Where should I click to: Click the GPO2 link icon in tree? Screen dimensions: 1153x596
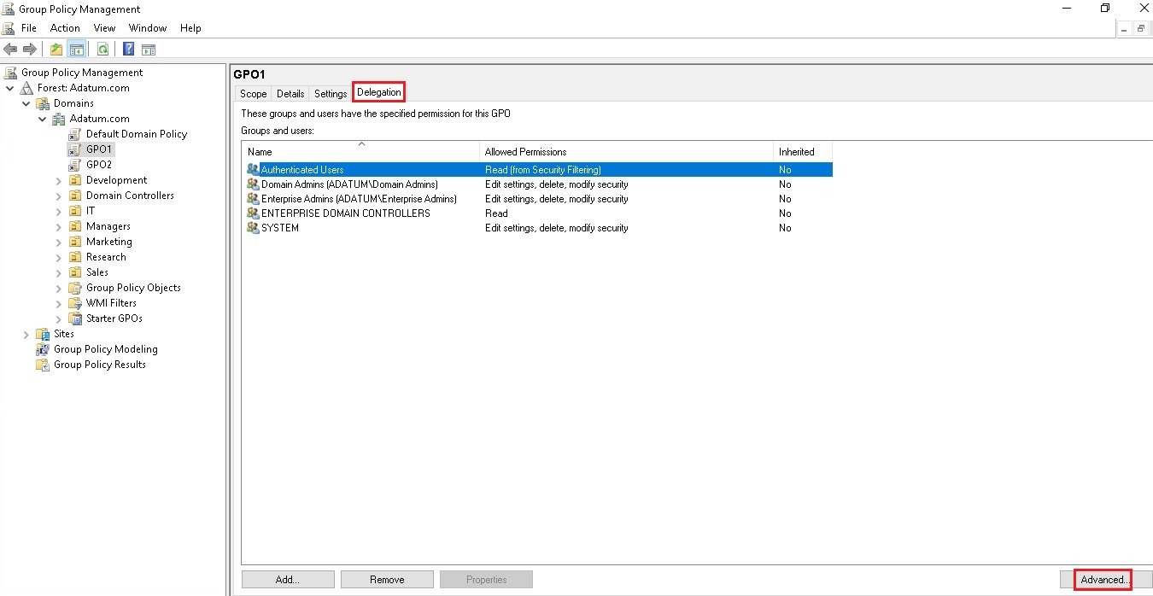(75, 165)
